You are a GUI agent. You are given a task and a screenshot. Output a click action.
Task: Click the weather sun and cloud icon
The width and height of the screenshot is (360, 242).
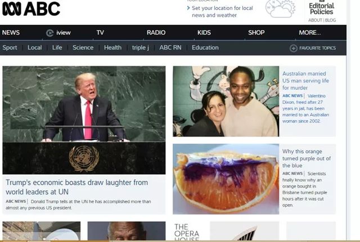click(280, 9)
